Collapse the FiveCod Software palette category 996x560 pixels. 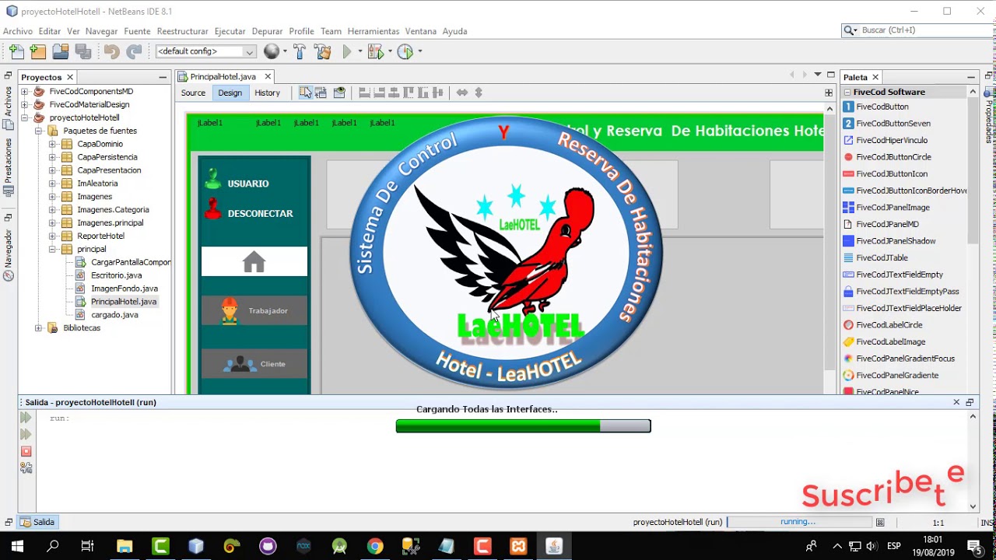tap(847, 92)
